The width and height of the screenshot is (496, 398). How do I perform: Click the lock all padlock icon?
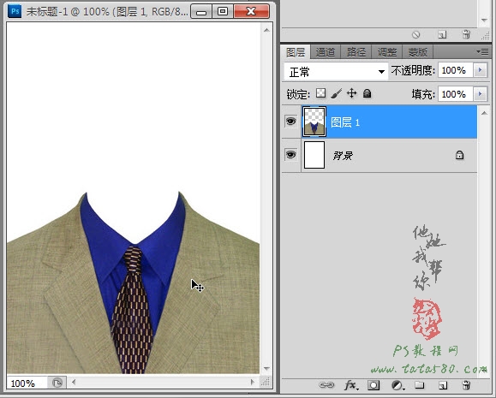pyautogui.click(x=367, y=93)
